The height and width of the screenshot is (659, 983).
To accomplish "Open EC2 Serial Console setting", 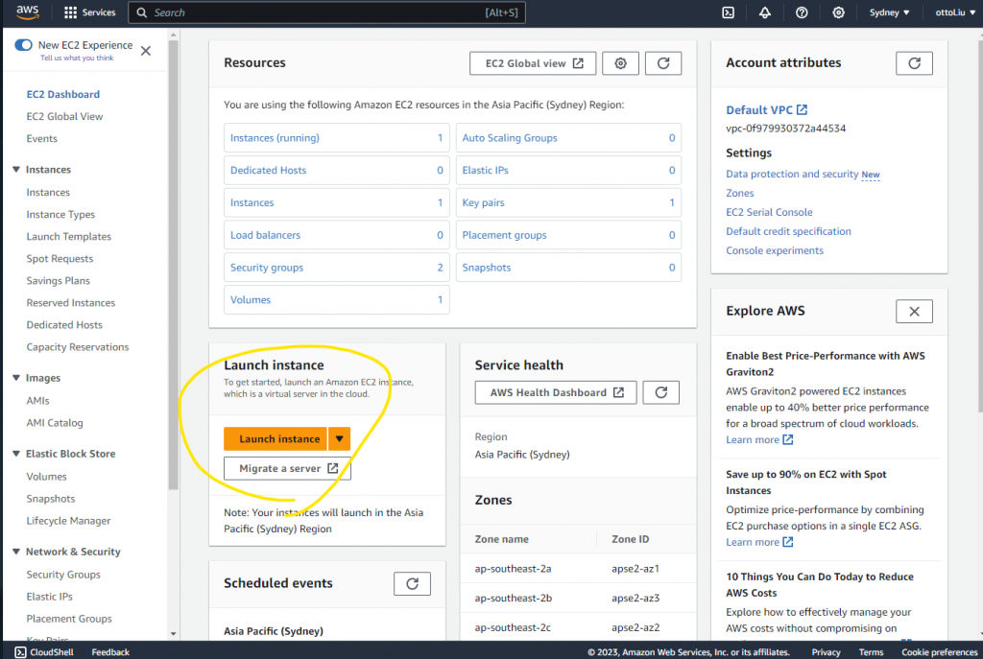I will click(769, 212).
